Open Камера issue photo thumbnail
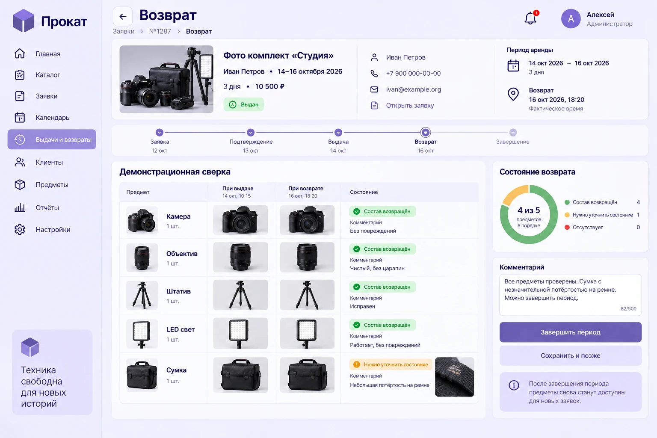Viewport: 657px width, 438px height. 240,220
